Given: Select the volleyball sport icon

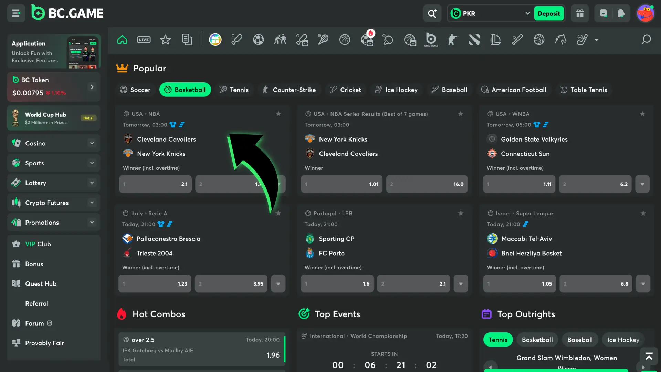Looking at the screenshot, I should [539, 40].
